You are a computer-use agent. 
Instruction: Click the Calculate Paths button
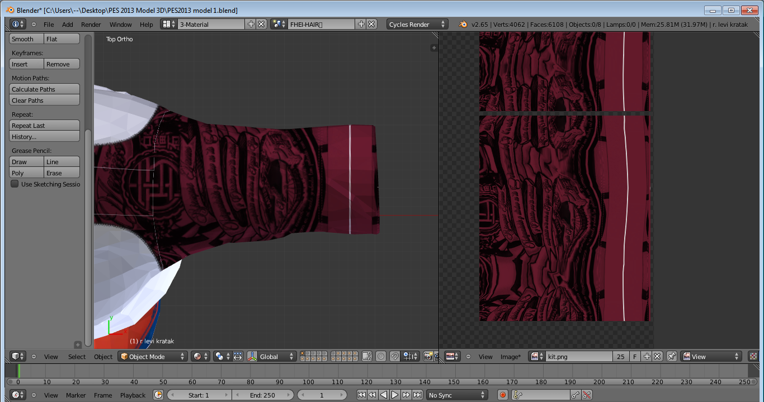coord(45,89)
